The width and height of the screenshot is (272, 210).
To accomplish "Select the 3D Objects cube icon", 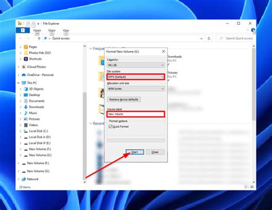I will [x=26, y=89].
